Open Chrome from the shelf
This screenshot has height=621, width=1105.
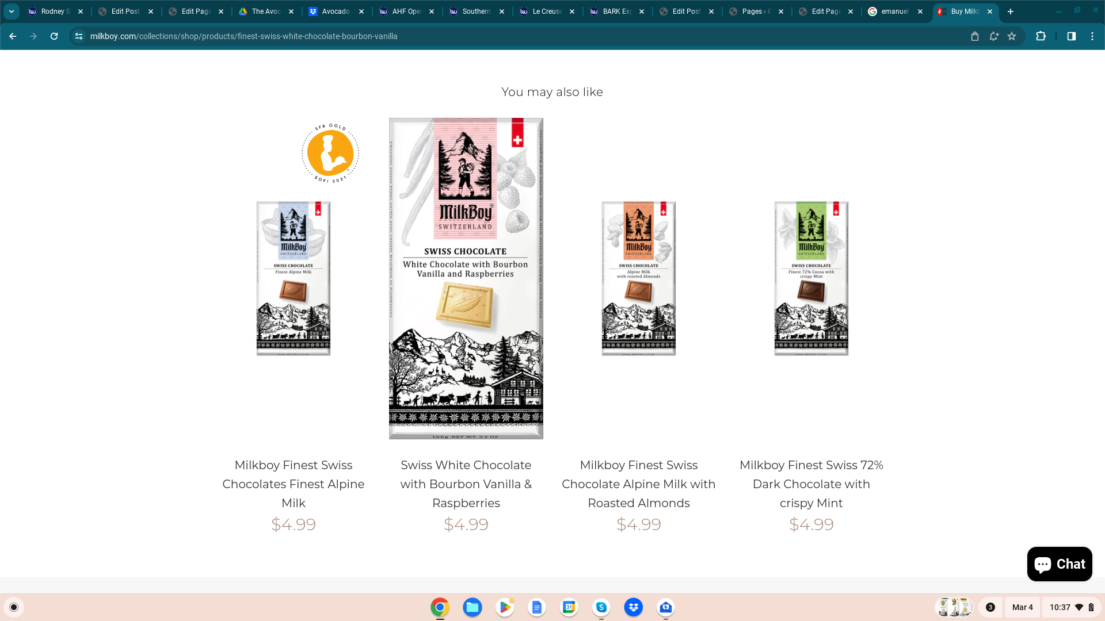[440, 607]
